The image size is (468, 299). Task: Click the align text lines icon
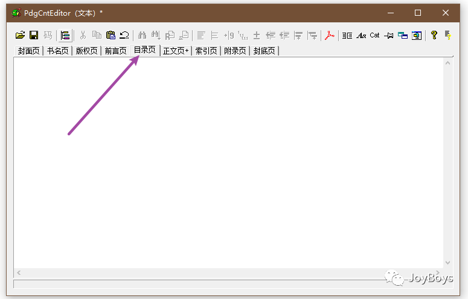click(x=201, y=35)
